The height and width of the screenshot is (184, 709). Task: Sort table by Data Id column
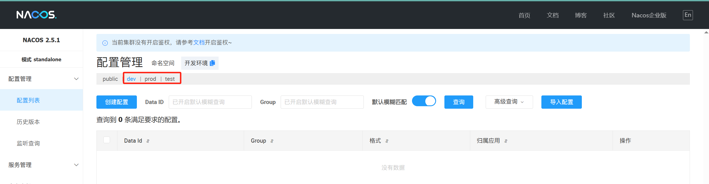click(x=148, y=141)
